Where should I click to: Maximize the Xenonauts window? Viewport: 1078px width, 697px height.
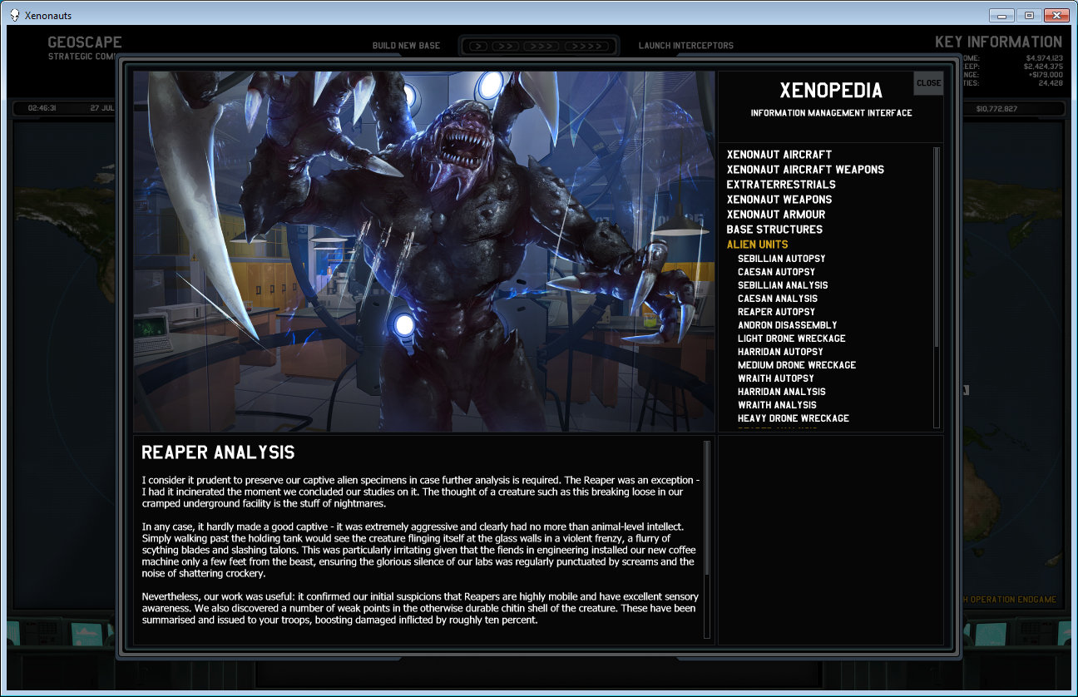1028,15
